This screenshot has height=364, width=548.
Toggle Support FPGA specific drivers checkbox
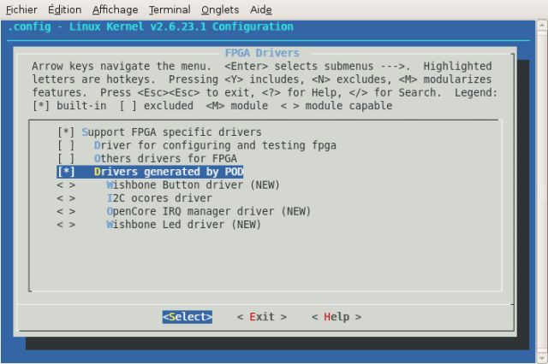(66, 132)
